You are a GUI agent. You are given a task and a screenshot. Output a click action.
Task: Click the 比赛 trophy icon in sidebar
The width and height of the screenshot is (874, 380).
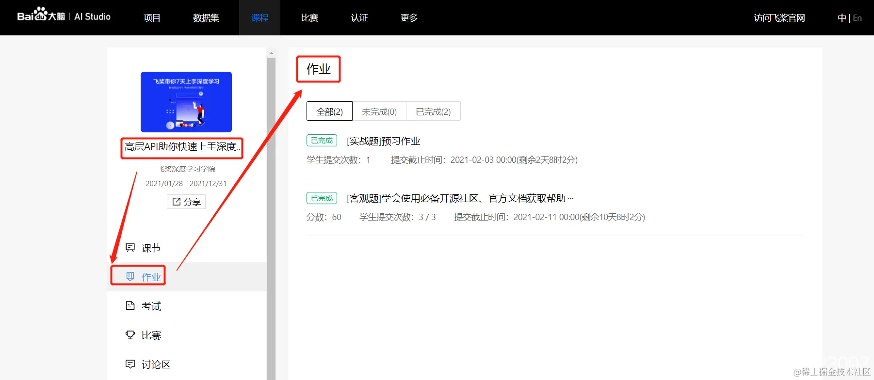(x=130, y=335)
